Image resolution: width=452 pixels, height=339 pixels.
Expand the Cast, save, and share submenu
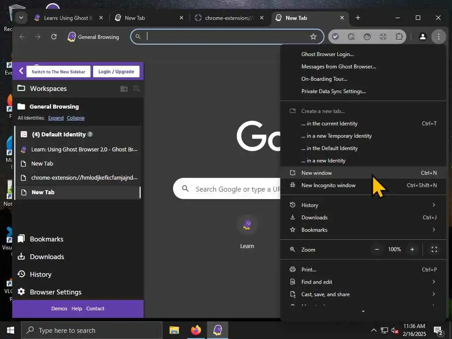click(x=363, y=294)
